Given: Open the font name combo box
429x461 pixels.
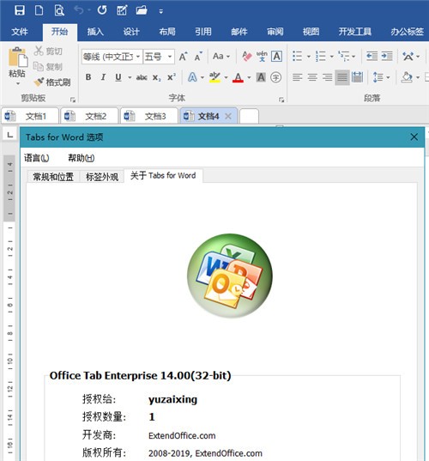Looking at the screenshot, I should point(112,56).
